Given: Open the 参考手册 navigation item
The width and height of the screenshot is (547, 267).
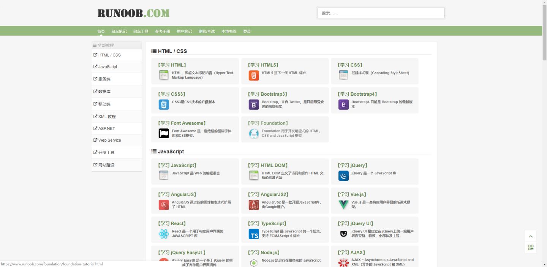Looking at the screenshot, I should point(163,31).
